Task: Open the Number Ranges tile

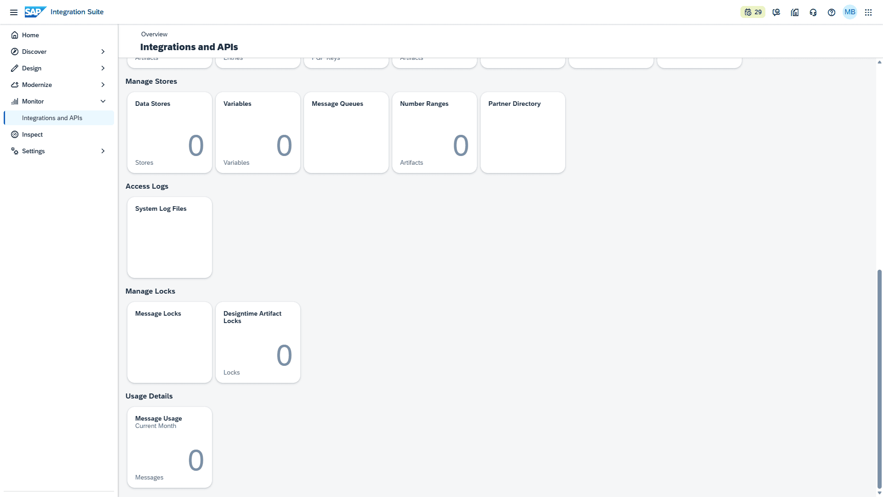Action: pos(435,133)
